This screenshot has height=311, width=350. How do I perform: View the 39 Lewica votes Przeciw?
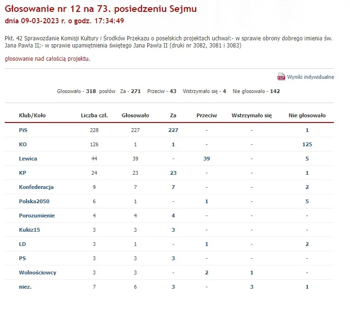pos(206,159)
